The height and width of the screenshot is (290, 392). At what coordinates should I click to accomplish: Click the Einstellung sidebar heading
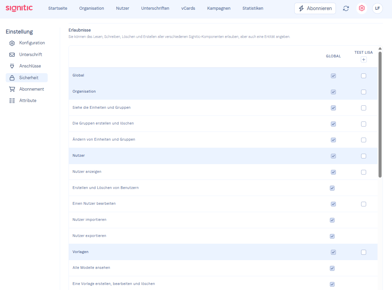coord(19,32)
